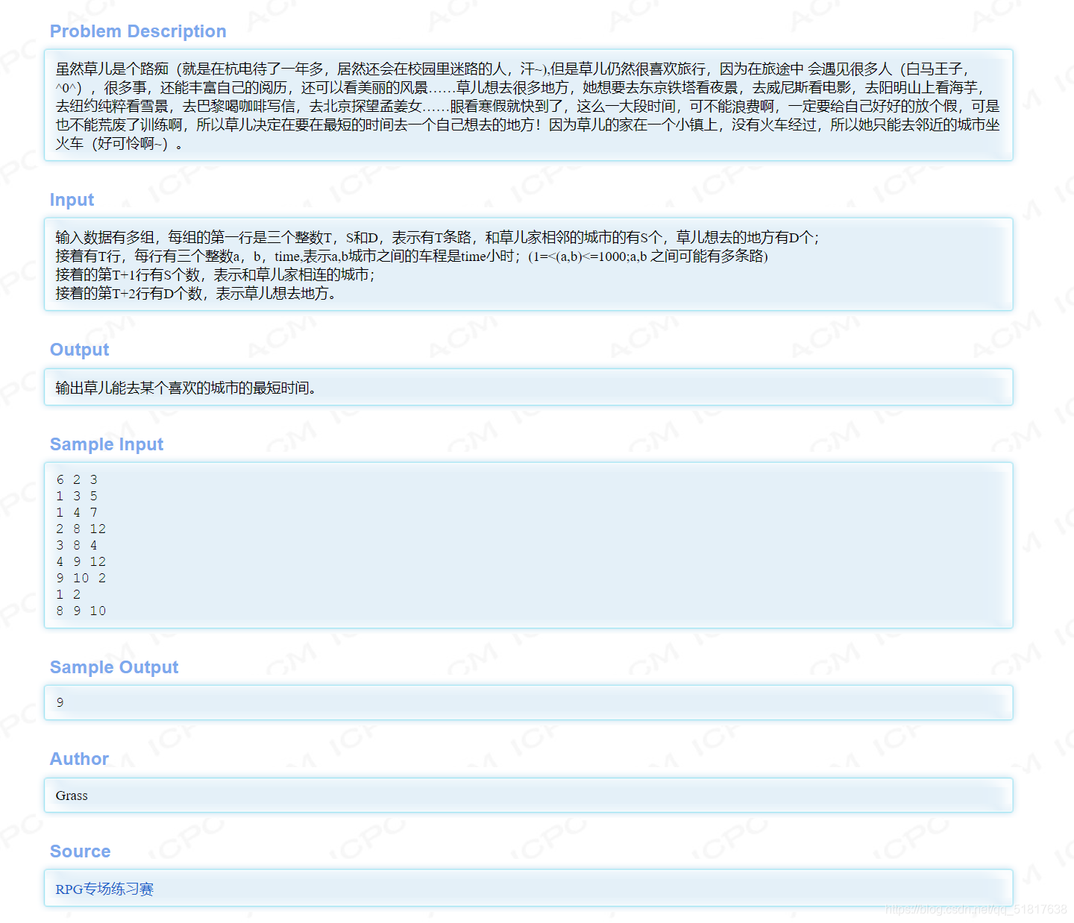The height and width of the screenshot is (923, 1074).
Task: Click the sample output value 9
Action: tap(60, 702)
